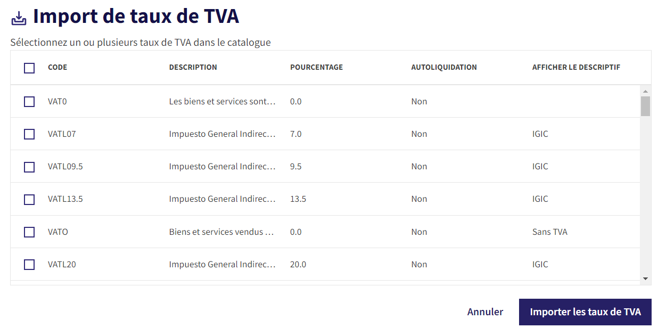This screenshot has height=336, width=658.
Task: Click the CODE column header
Action: click(x=57, y=68)
